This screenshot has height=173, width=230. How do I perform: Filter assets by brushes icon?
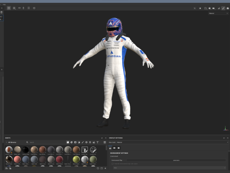click(83, 142)
